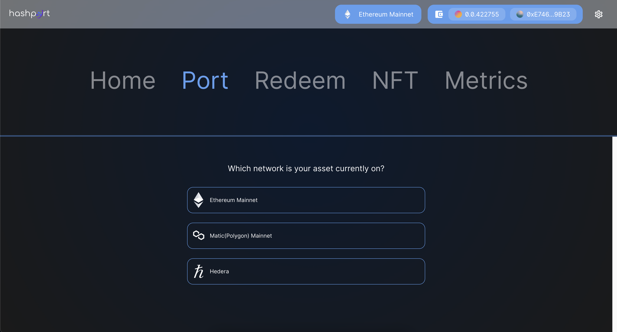Choose Matic(Polygon) Mainnet as source network
The image size is (617, 332).
(306, 236)
